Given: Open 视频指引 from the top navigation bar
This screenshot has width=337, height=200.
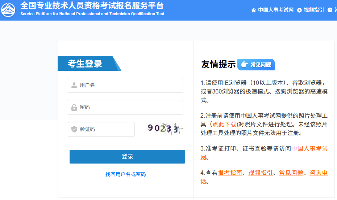Looking at the screenshot, I should (x=314, y=10).
